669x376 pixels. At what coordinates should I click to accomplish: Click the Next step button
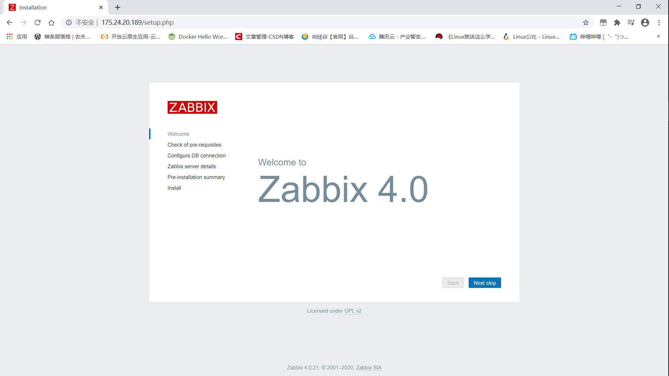point(484,283)
